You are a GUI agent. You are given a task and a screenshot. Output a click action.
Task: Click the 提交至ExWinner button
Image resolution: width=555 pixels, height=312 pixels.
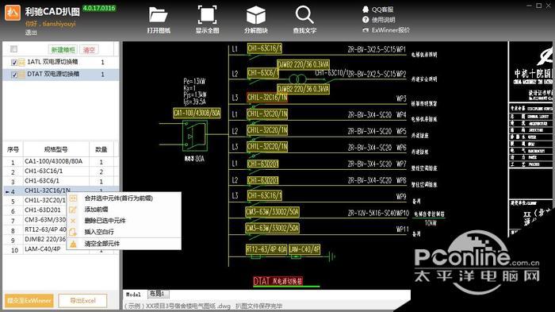pyautogui.click(x=29, y=301)
